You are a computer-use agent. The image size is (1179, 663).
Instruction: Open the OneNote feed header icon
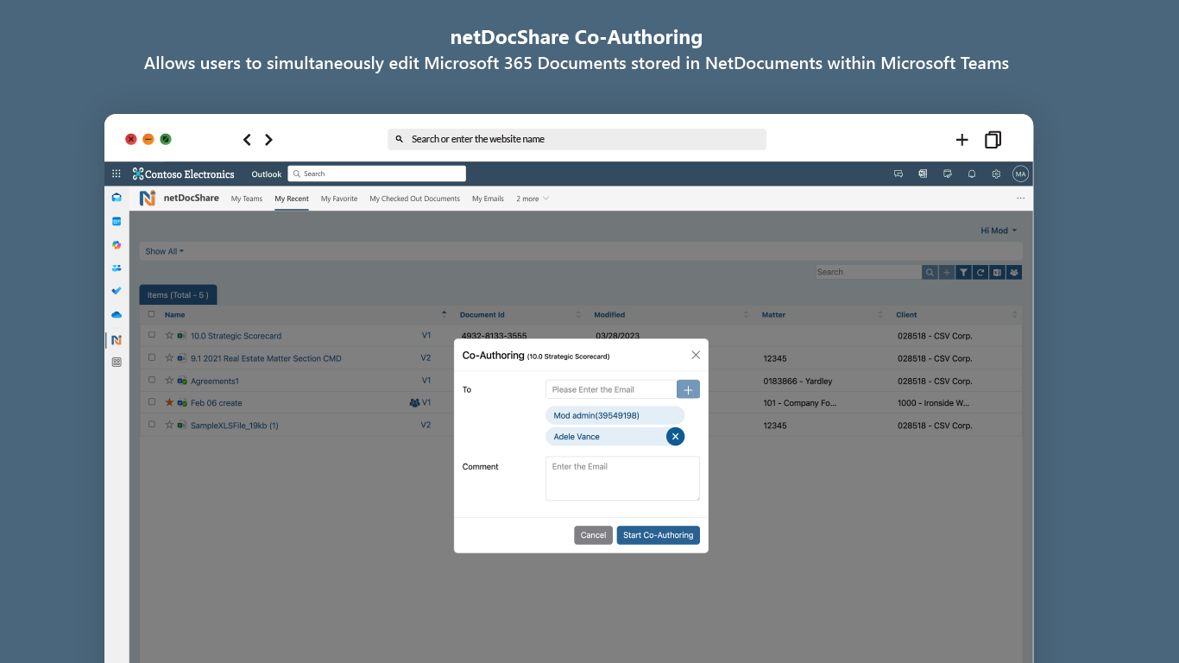pyautogui.click(x=923, y=174)
